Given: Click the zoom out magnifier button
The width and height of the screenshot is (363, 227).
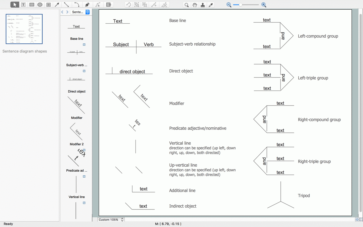Looking at the screenshot, I should click(229, 5).
